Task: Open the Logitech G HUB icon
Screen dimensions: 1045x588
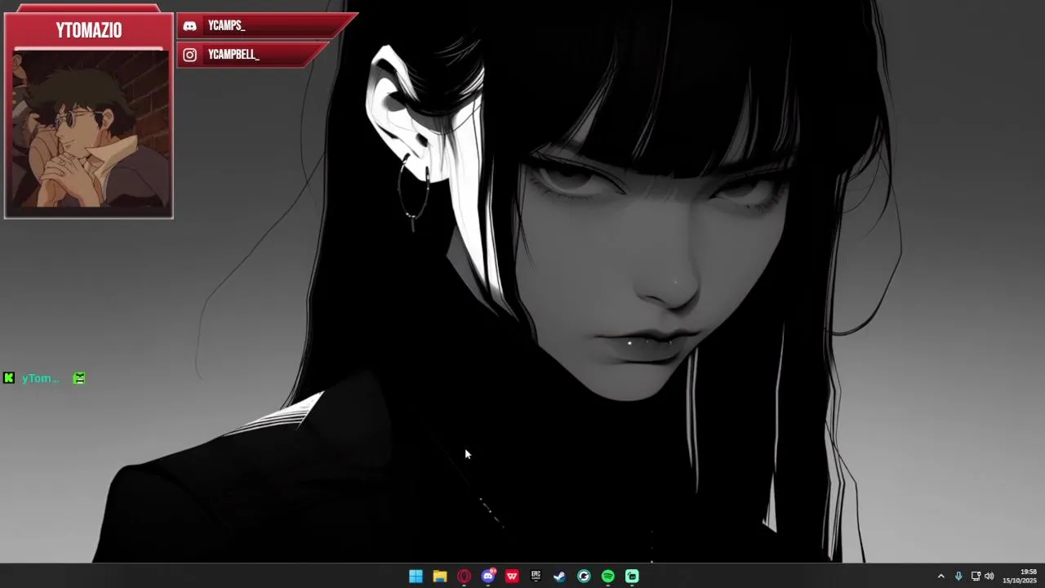Action: coord(584,577)
